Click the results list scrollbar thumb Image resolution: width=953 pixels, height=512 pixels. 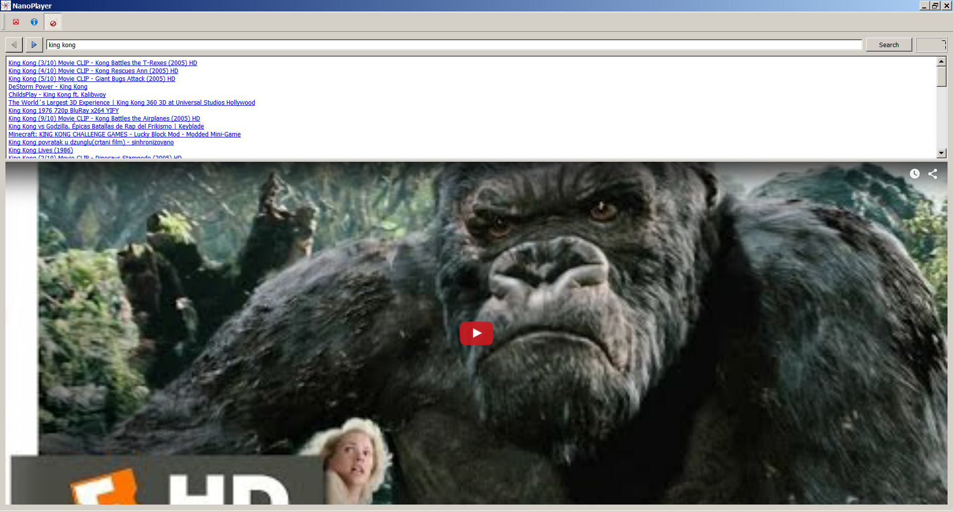(941, 76)
